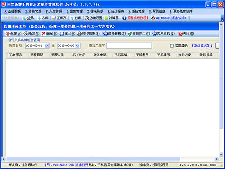225x169 pixels.
Task: Click the 导出 export icon
Action: [62, 34]
